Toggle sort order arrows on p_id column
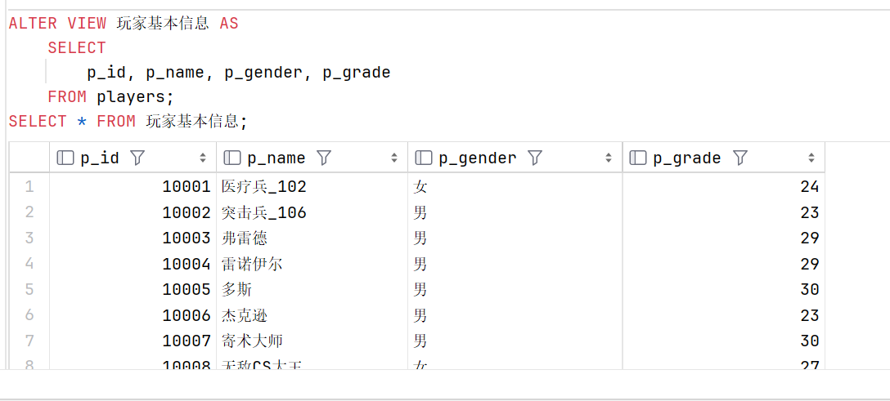890x401 pixels. coord(203,158)
